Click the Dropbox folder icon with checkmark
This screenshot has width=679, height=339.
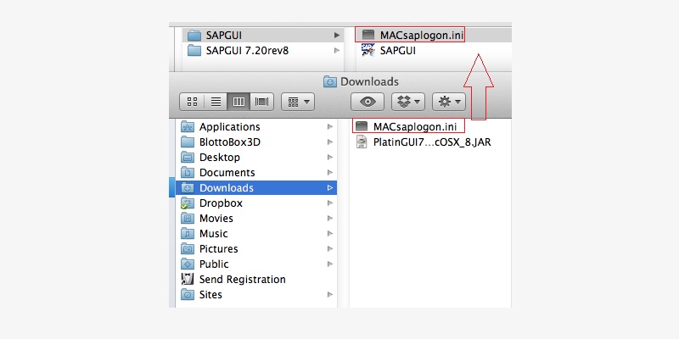tap(188, 203)
